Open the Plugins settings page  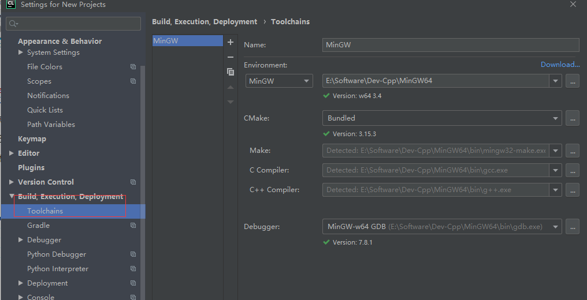31,168
